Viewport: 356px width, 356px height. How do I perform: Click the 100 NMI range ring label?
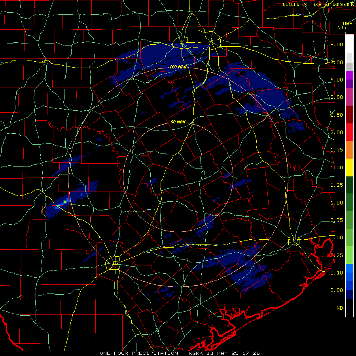[x=178, y=67]
